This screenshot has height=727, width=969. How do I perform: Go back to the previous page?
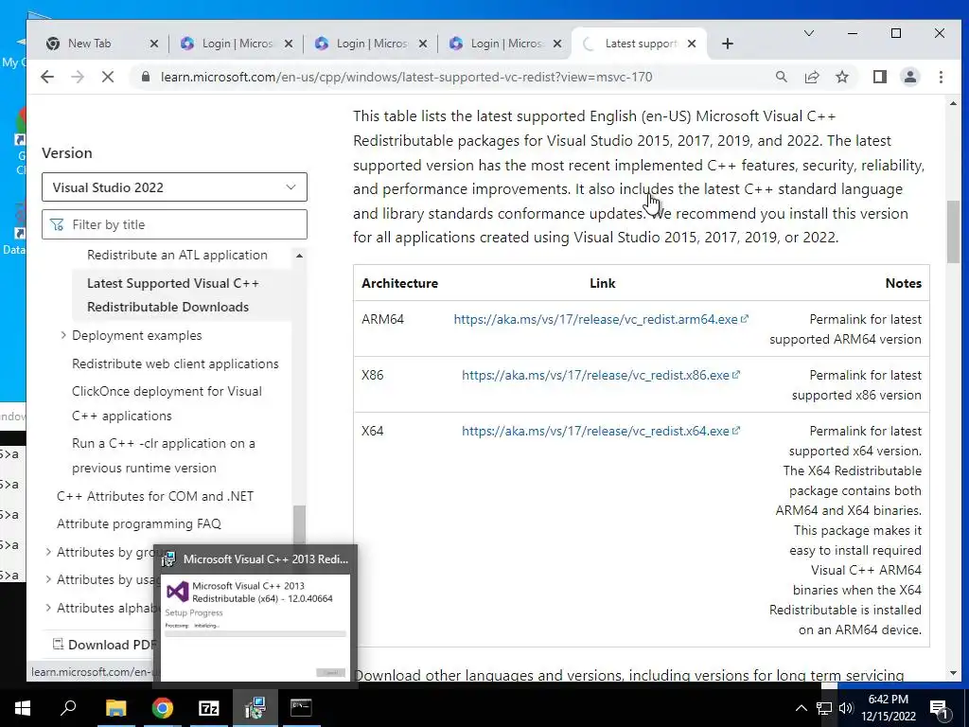click(x=47, y=77)
